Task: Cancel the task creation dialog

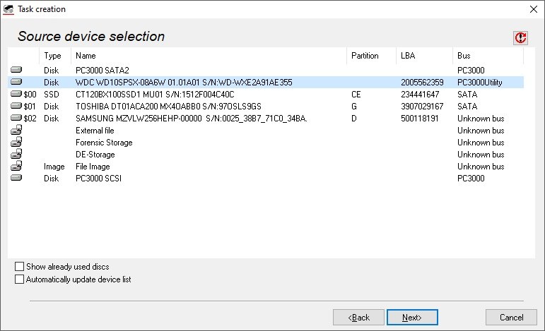Action: 511,318
